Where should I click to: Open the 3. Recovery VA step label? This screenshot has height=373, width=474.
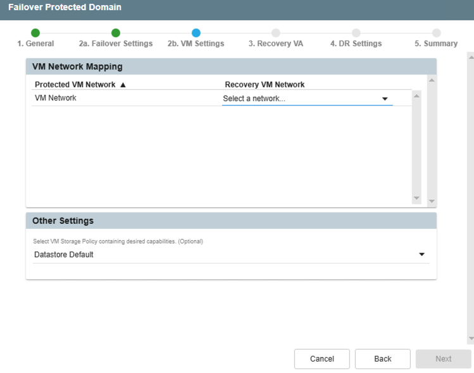coord(275,44)
